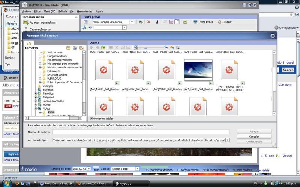
Task: Click the middle folder-view icon next to Carpetas
Action: [x=75, y=48]
